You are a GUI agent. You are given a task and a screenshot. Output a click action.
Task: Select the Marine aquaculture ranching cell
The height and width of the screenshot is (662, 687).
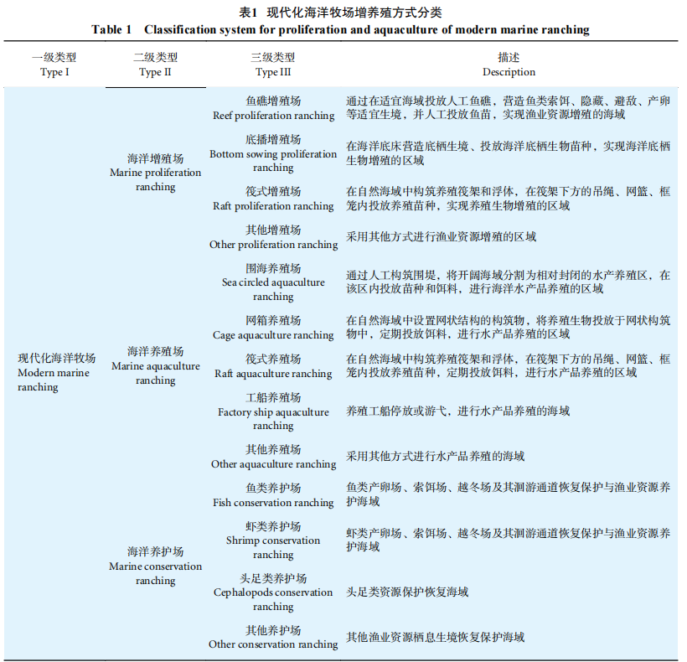[x=156, y=365]
